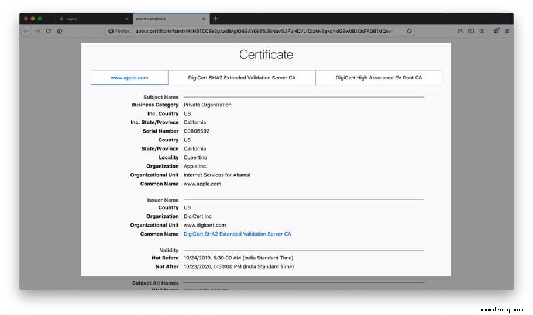Click the Forward navigation arrow
The width and height of the screenshot is (533, 315).
(37, 31)
